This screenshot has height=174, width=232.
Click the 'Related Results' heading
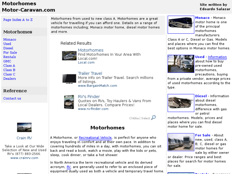76,43
